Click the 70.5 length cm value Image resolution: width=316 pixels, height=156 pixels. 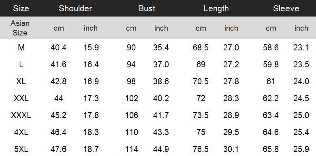[x=201, y=81]
